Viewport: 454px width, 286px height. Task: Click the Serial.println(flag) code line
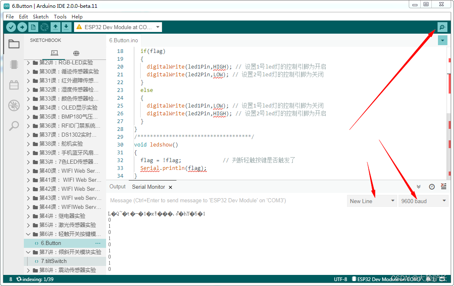[173, 168]
